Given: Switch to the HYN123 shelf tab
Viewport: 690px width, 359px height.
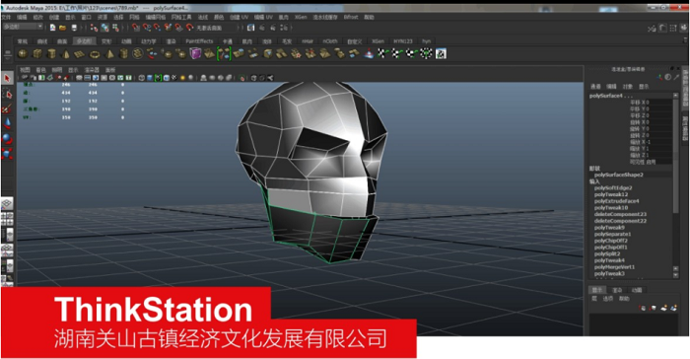Looking at the screenshot, I should [x=402, y=41].
